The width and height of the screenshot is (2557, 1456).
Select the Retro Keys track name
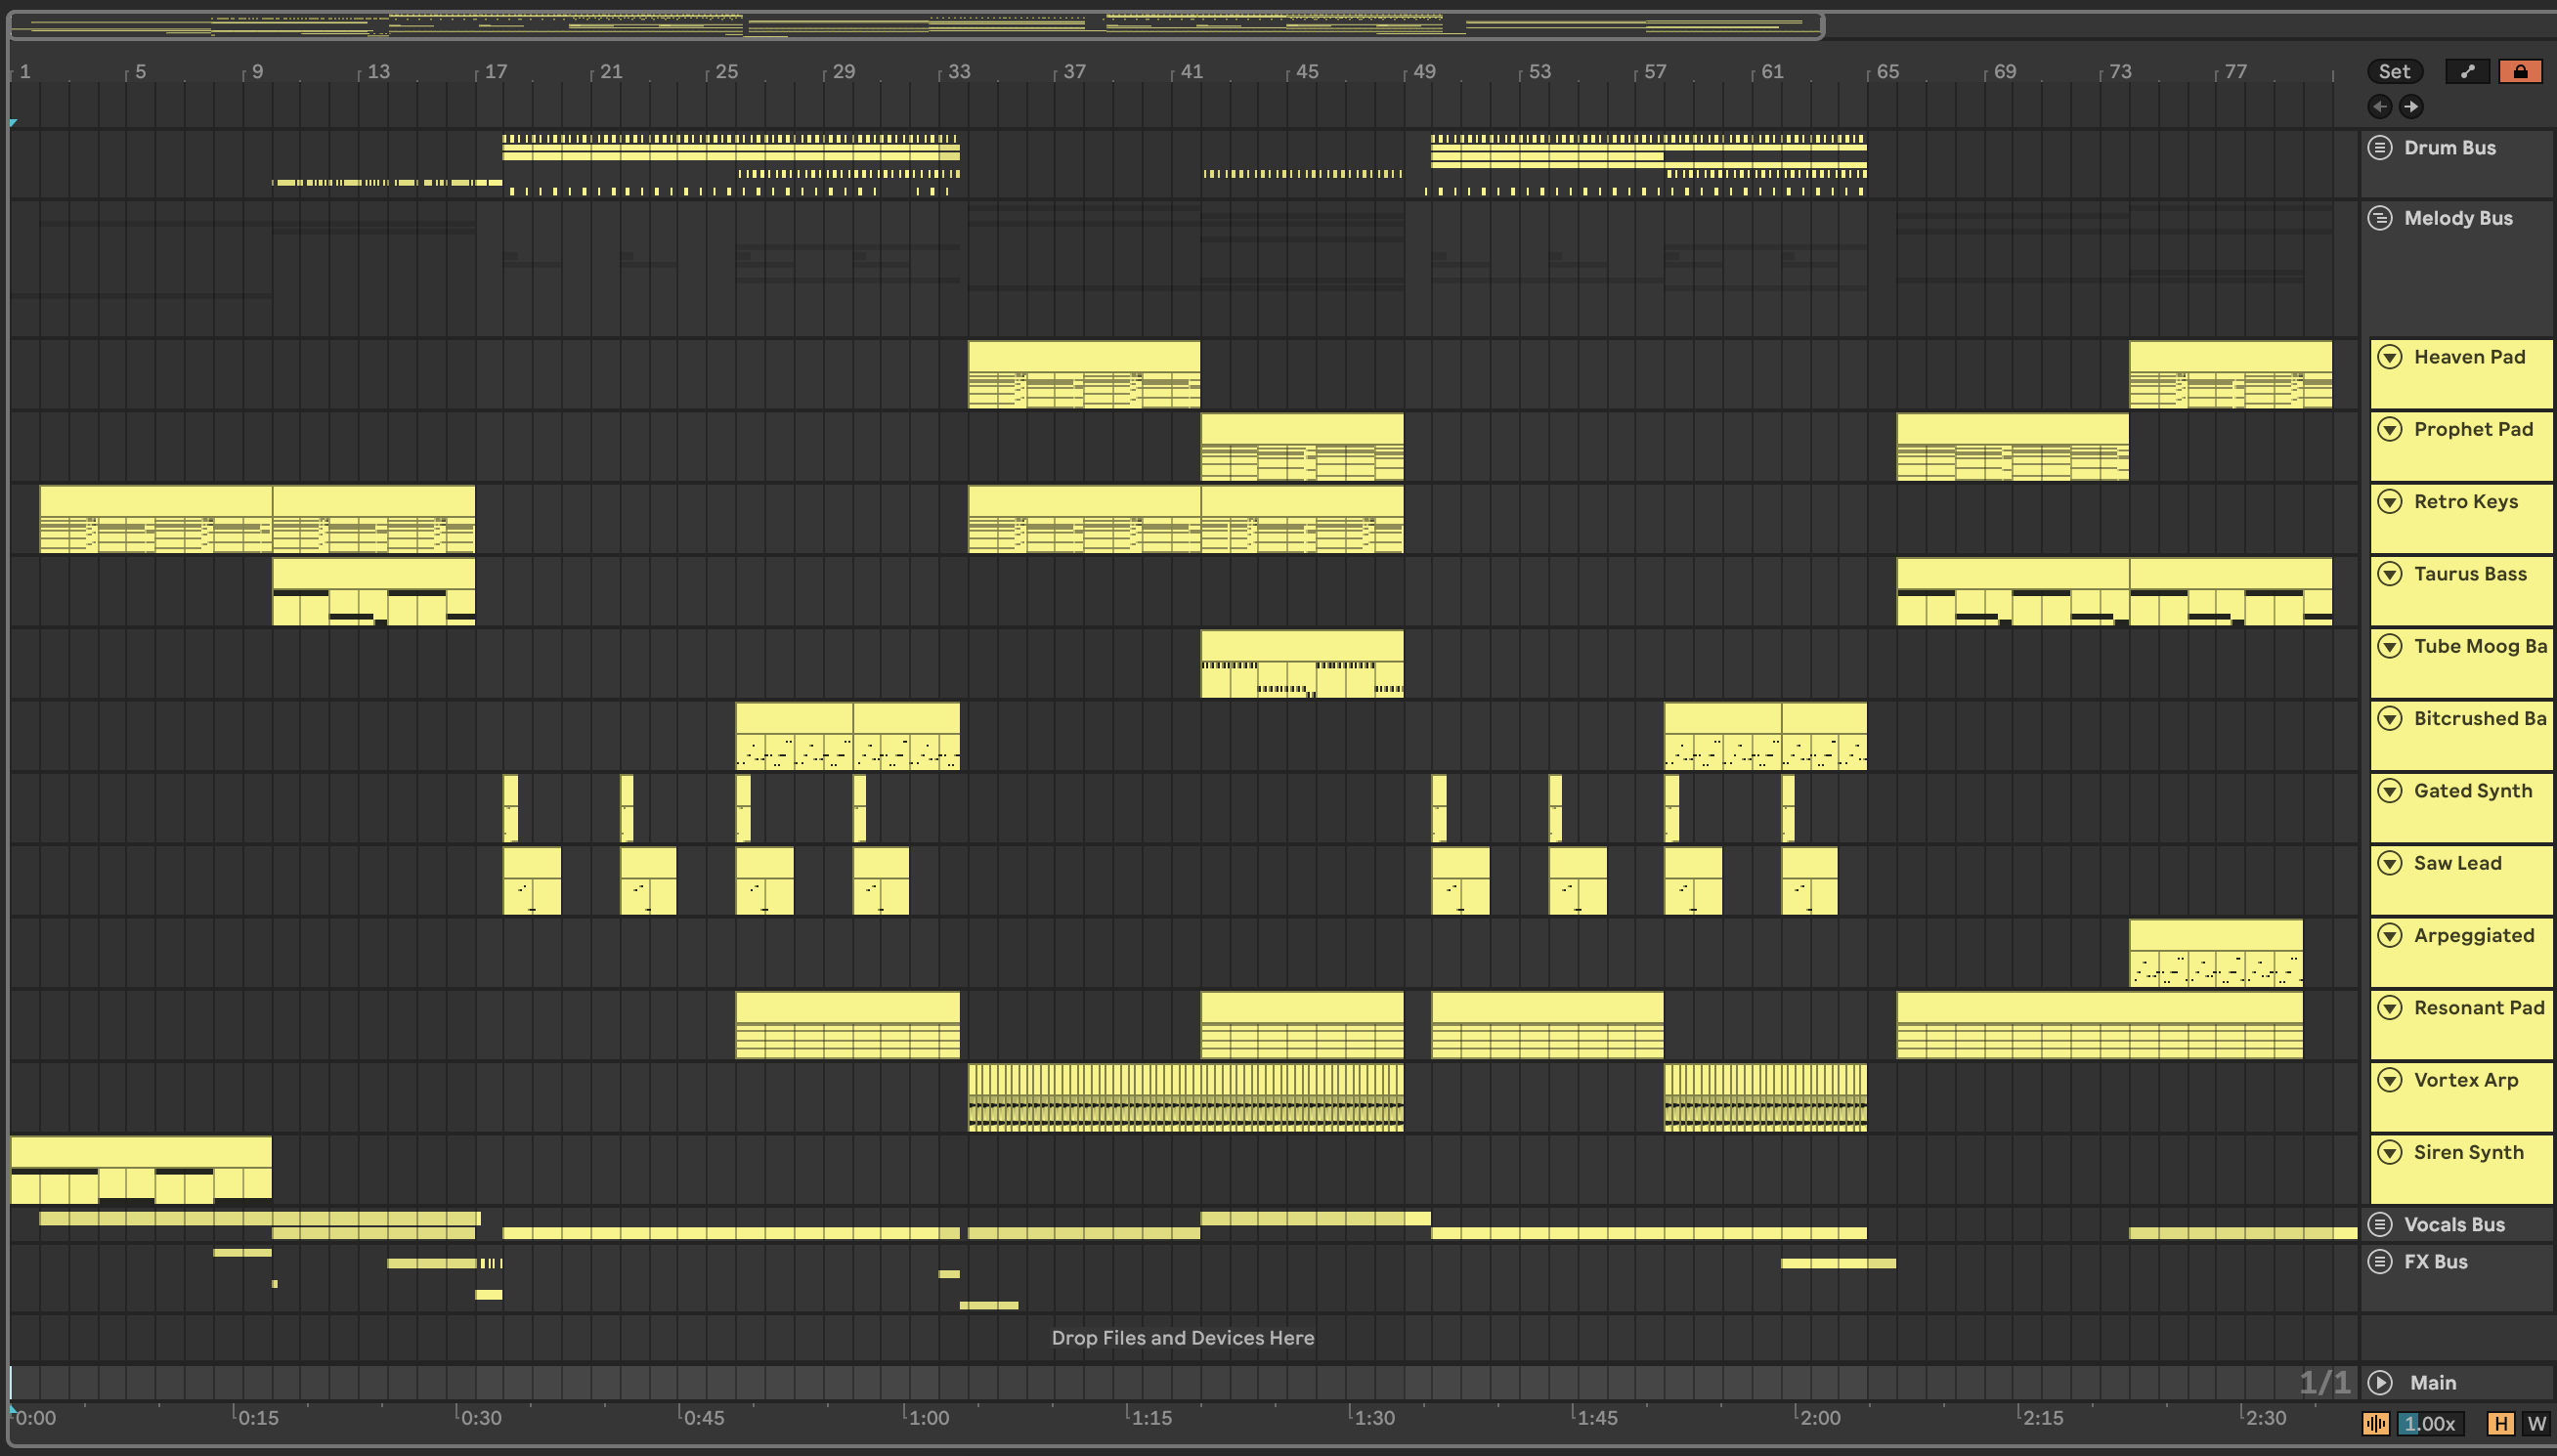pyautogui.click(x=2466, y=501)
